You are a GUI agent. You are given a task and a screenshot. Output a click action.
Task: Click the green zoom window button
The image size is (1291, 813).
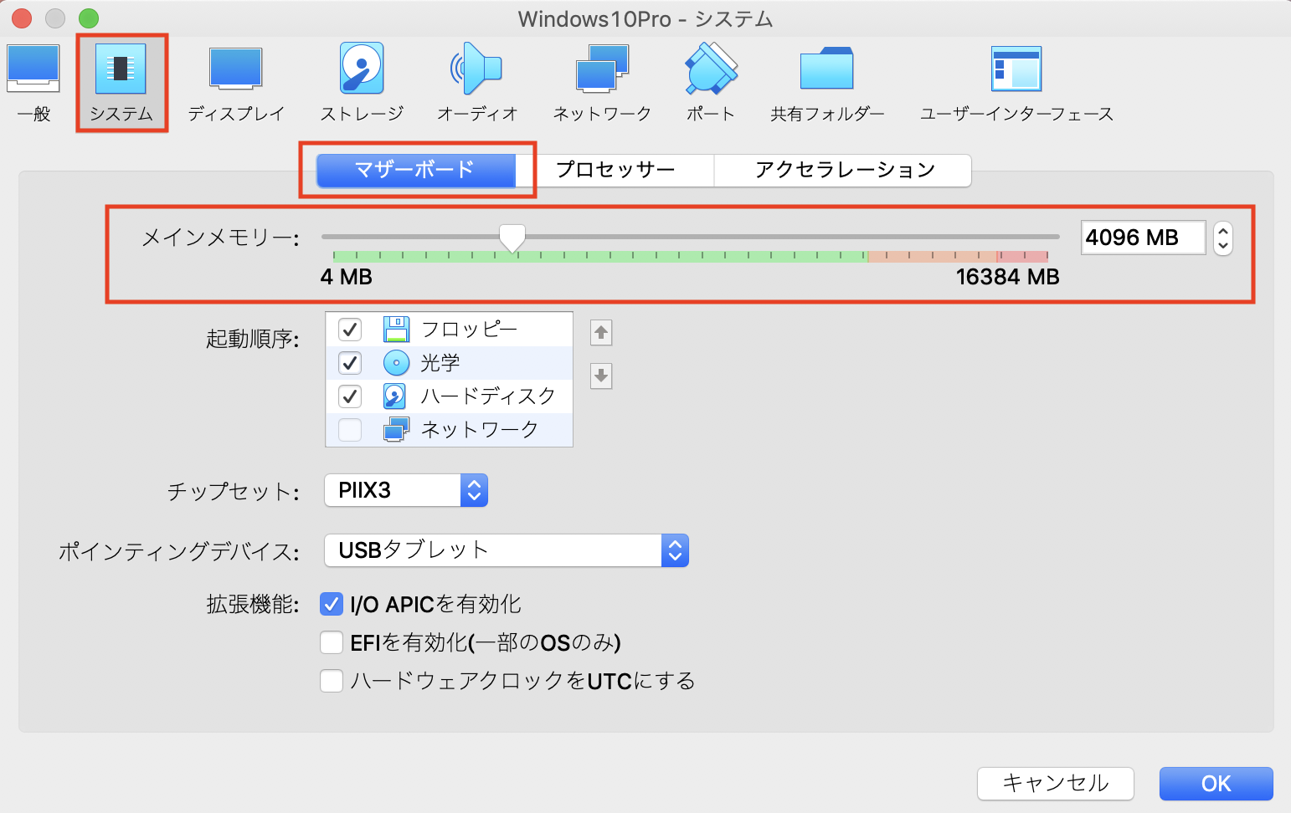coord(89,18)
